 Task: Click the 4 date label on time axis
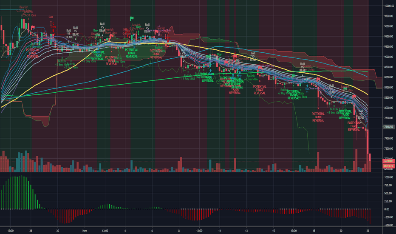125,231
